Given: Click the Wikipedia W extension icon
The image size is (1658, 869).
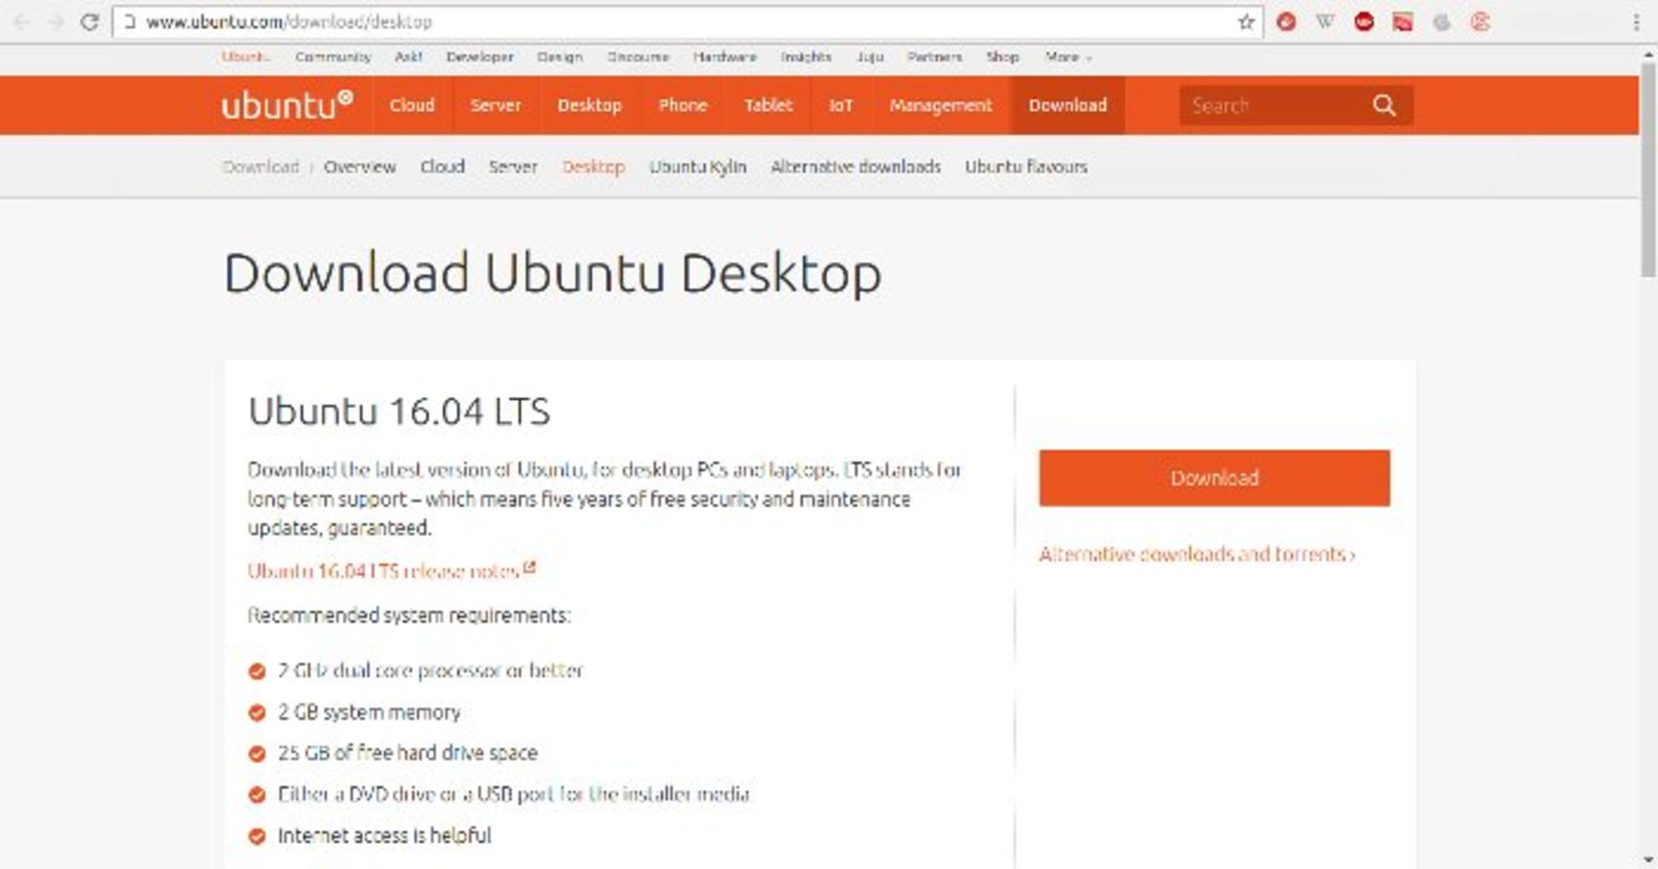Looking at the screenshot, I should point(1325,22).
